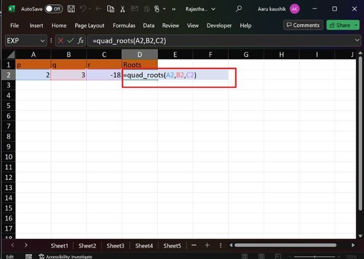Click cell B1 containing q
This screenshot has height=259, width=364.
coord(69,64)
